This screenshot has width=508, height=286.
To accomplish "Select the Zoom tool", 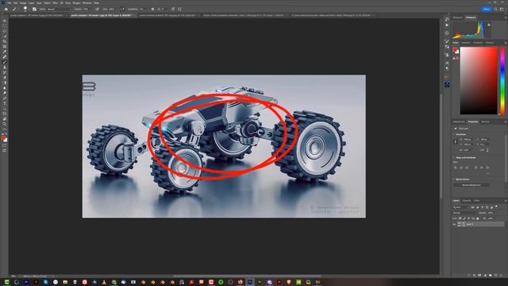I will [5, 124].
